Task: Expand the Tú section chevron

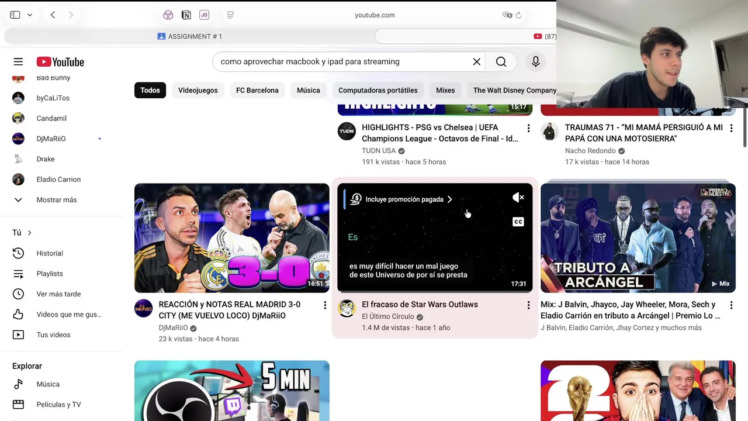Action: tap(29, 233)
